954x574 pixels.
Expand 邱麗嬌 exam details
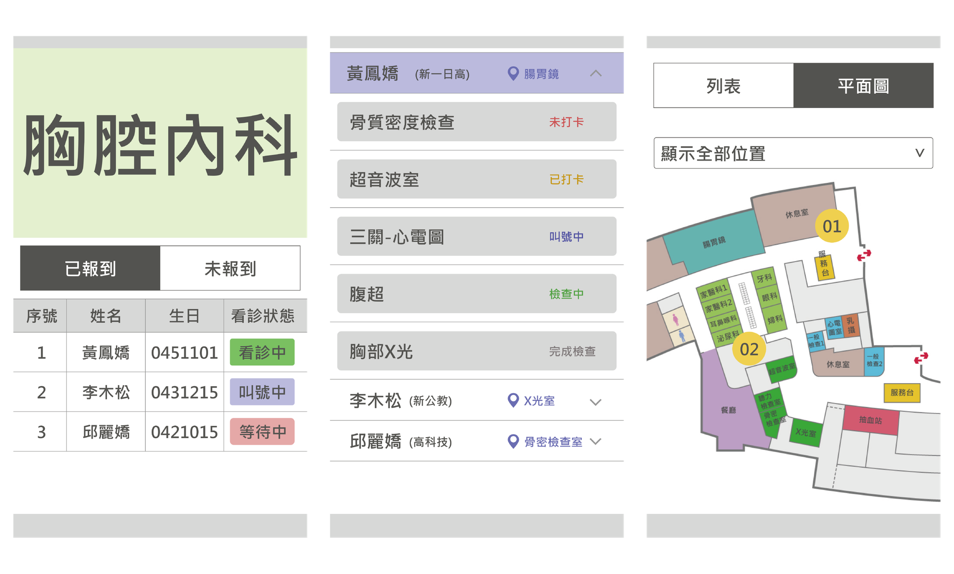pyautogui.click(x=596, y=441)
